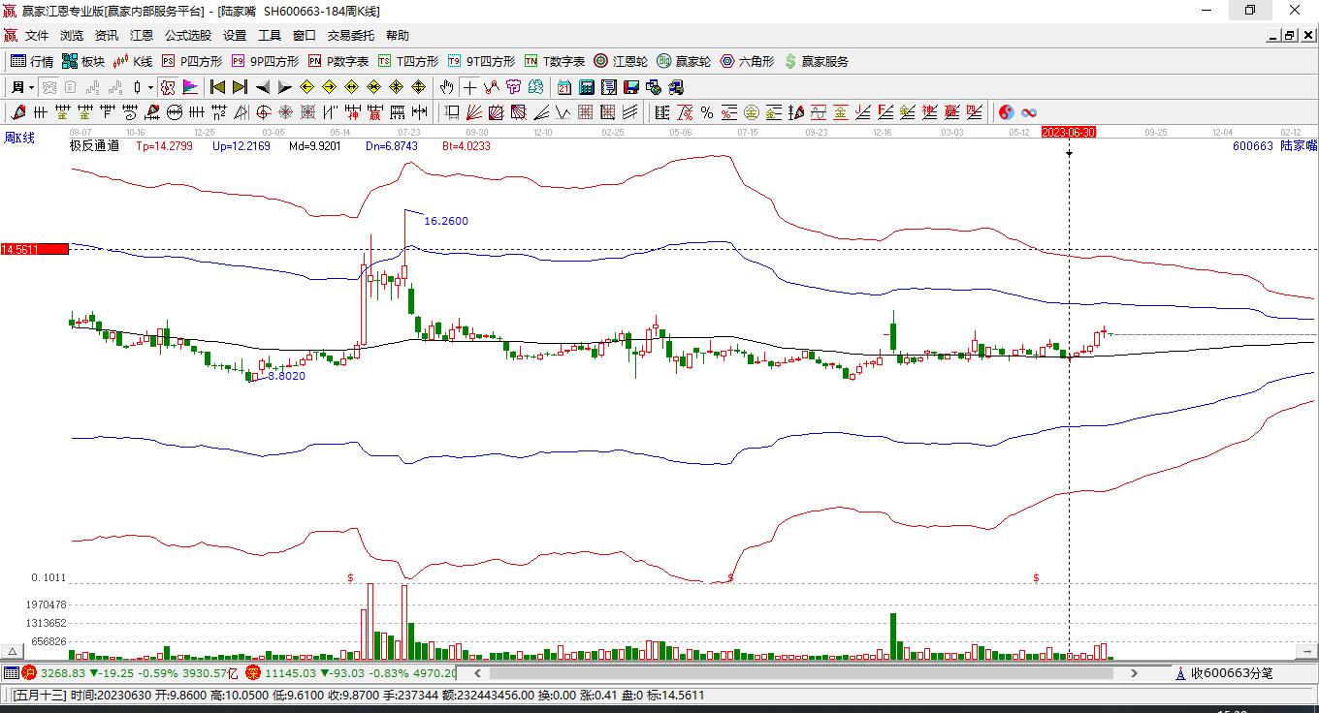
Task: Click the 赢家服务 button
Action: click(816, 61)
